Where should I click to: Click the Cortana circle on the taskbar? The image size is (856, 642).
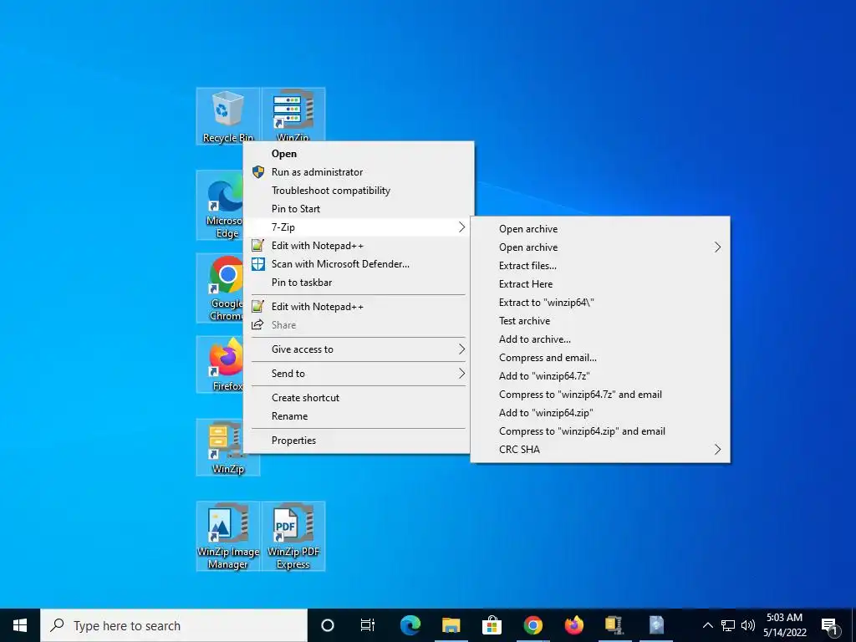click(x=328, y=625)
